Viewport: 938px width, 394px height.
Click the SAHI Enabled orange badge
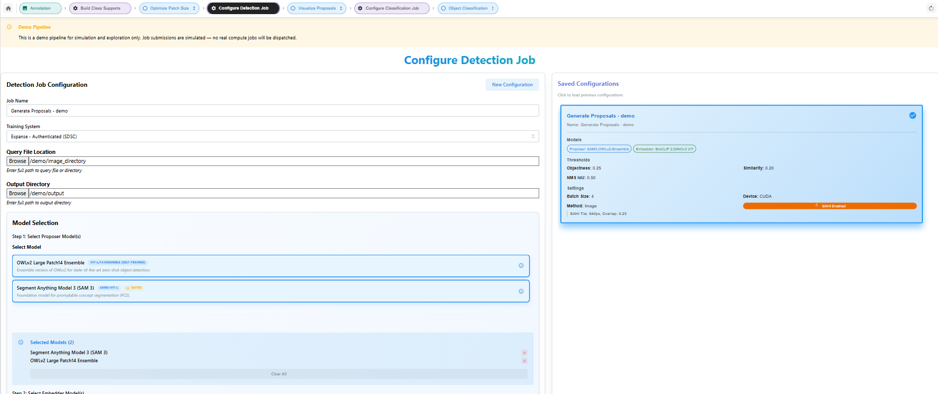(830, 206)
